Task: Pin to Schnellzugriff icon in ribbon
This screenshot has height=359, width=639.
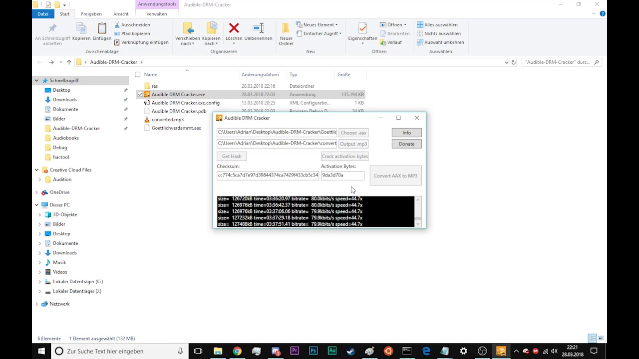Action: tap(52, 28)
